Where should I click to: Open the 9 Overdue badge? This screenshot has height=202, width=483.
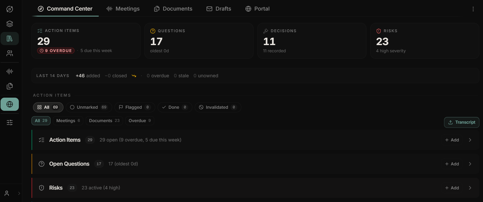coord(56,51)
